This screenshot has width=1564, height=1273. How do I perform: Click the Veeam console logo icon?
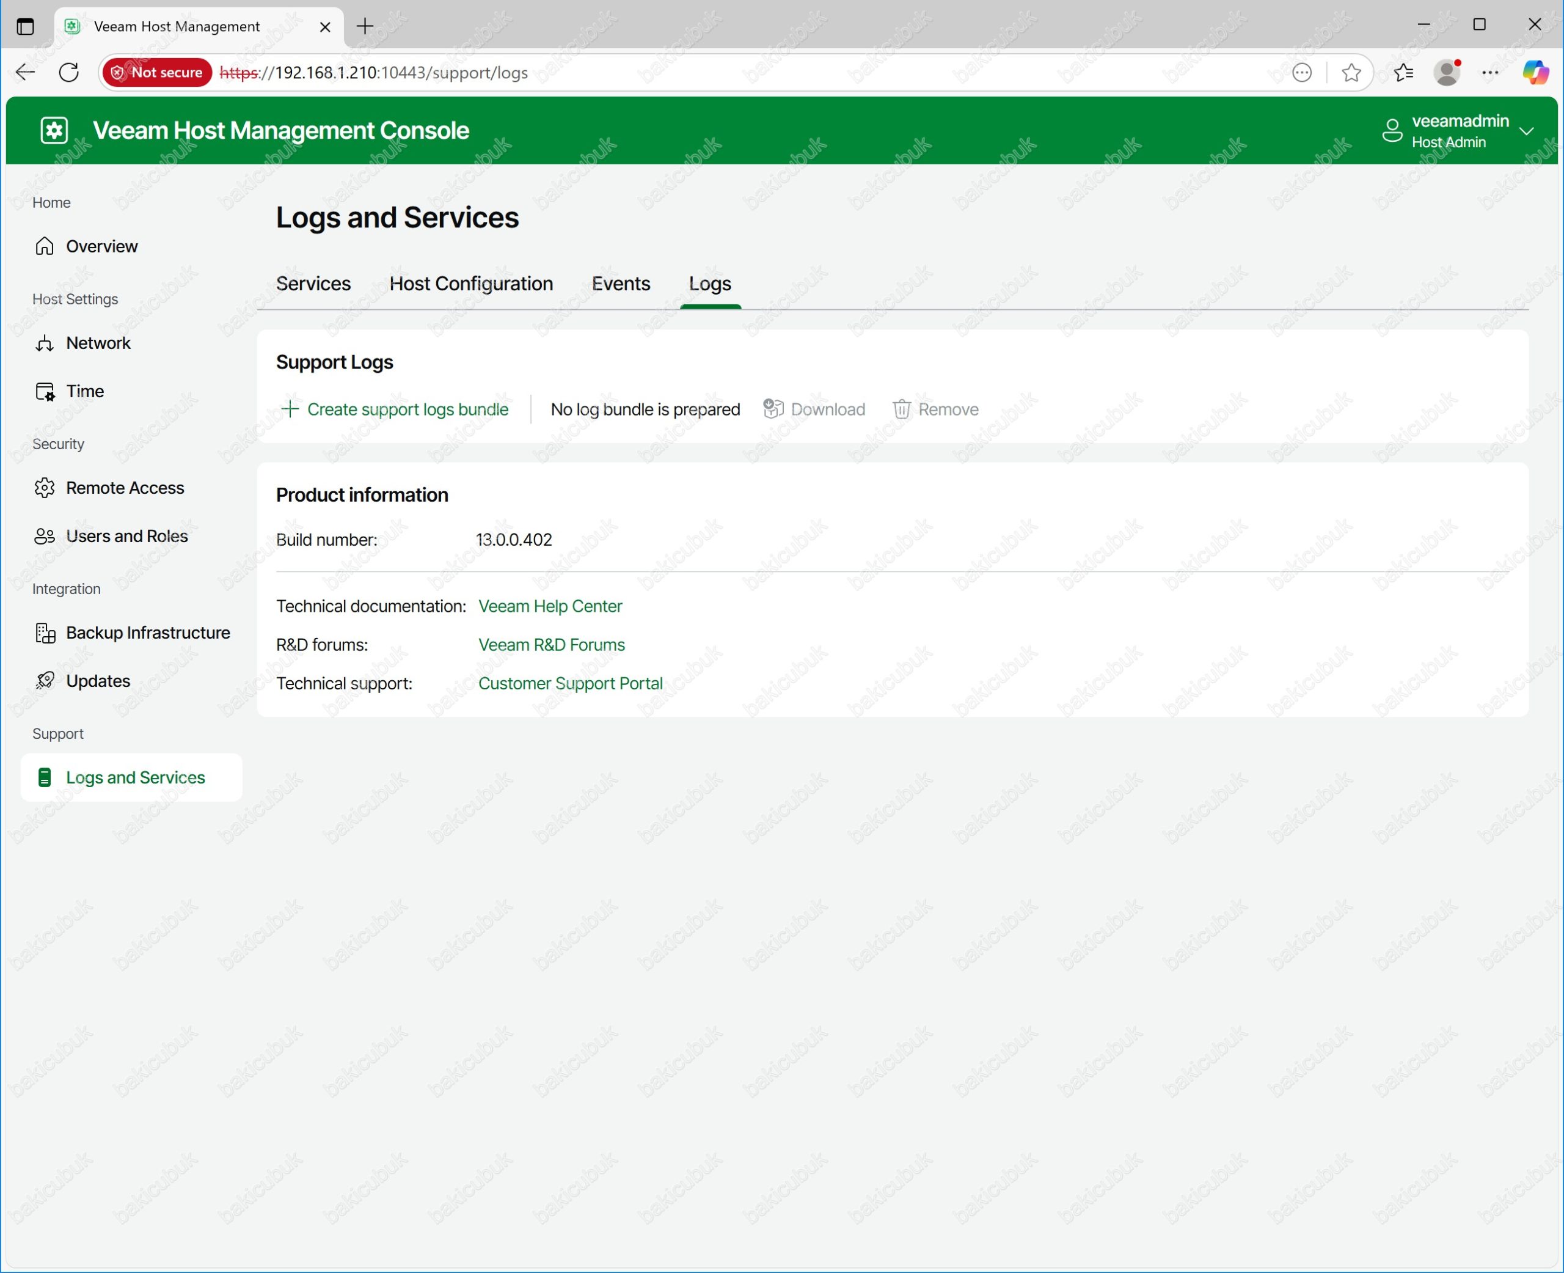pyautogui.click(x=54, y=131)
